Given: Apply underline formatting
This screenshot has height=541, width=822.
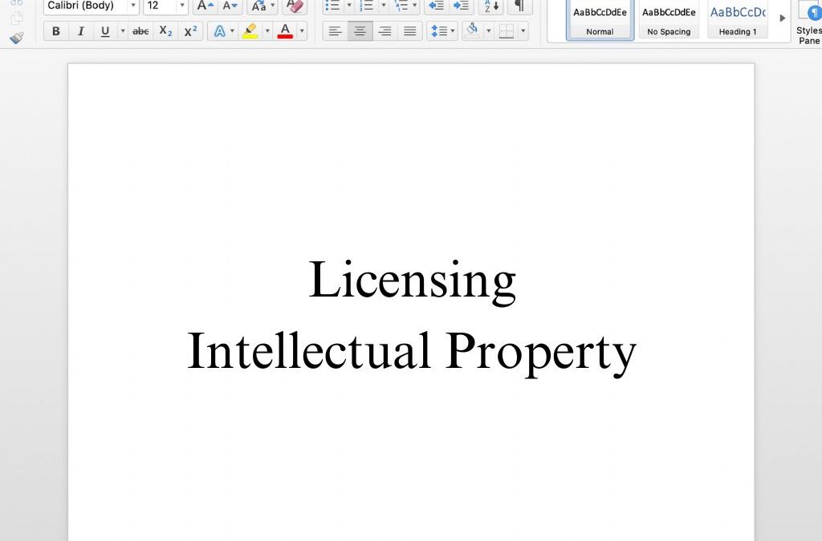Looking at the screenshot, I should pyautogui.click(x=105, y=31).
